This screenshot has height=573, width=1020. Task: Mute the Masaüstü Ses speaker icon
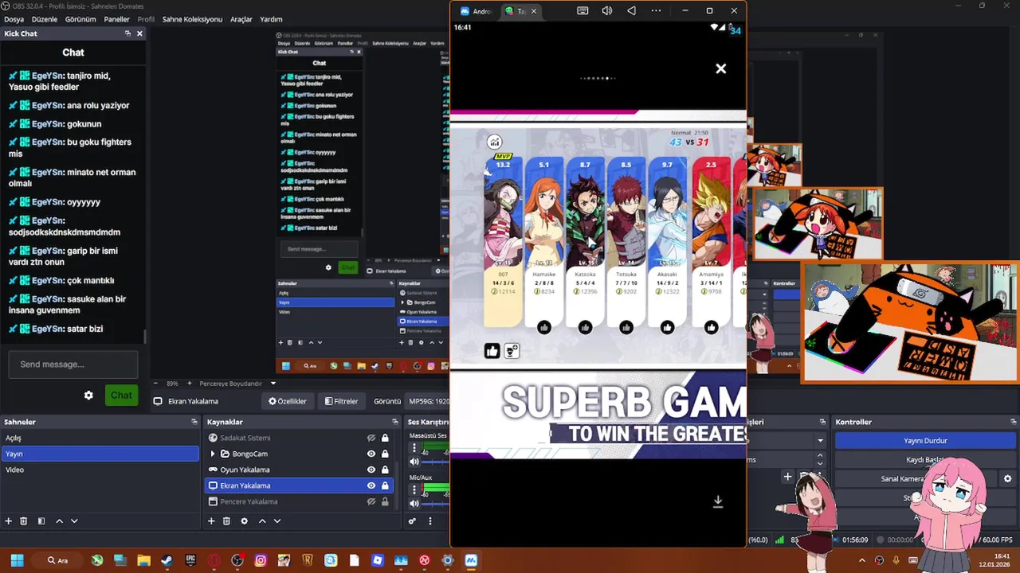click(x=414, y=462)
